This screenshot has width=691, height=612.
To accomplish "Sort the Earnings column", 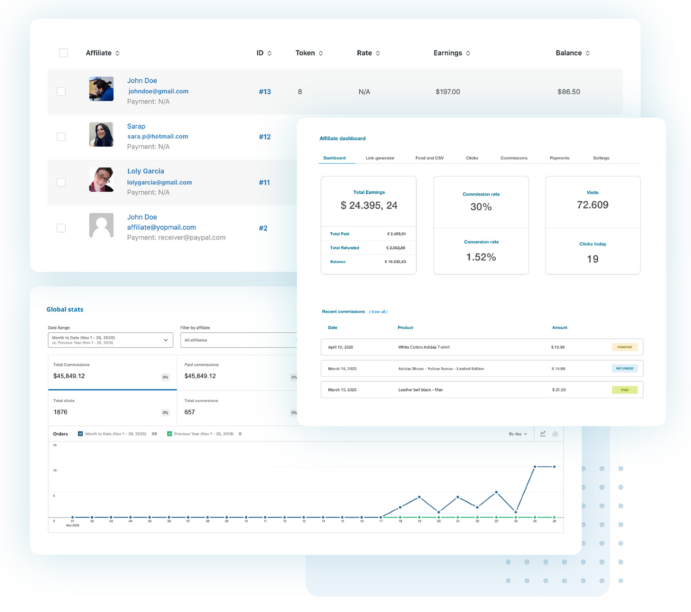I will point(468,53).
